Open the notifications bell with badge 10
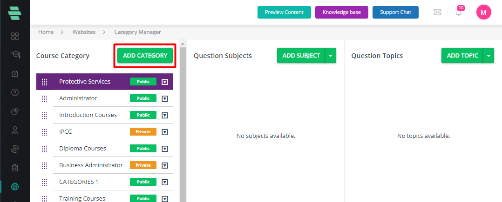 (459, 12)
